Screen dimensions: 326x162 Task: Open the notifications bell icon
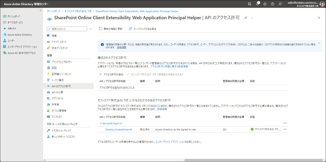pyautogui.click(x=258, y=4)
